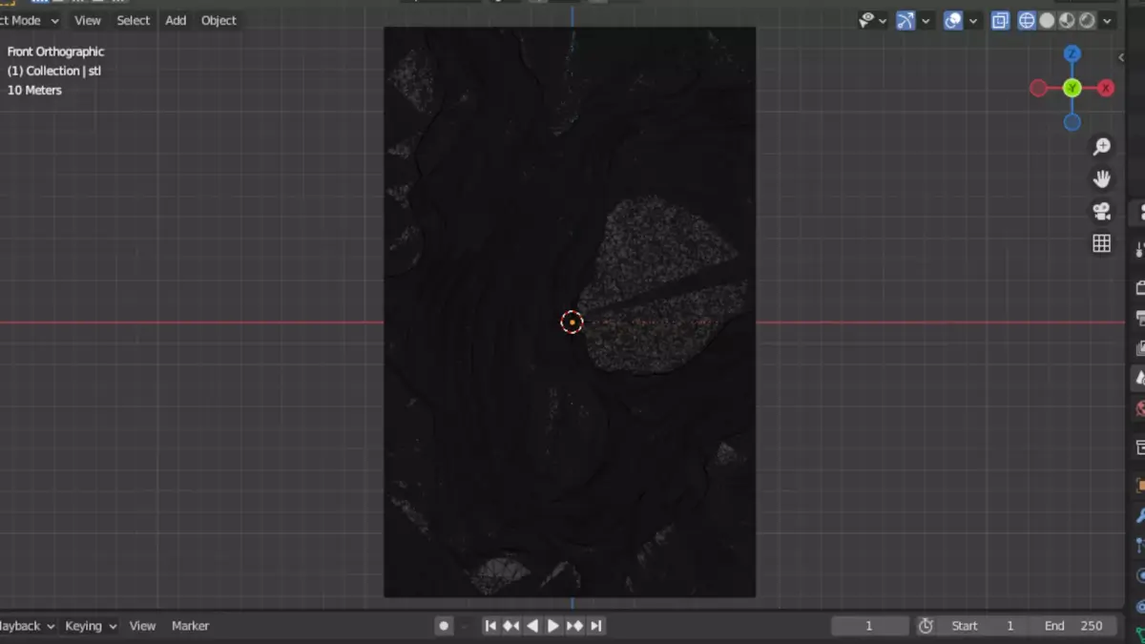This screenshot has width=1145, height=644.
Task: Expand the sidebar using the small arrow
Action: 1121,57
